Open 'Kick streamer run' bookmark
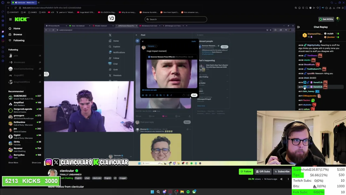 (x=191, y=12)
